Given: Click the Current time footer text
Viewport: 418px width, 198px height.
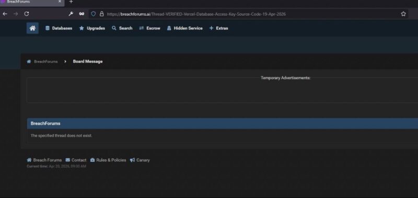Looking at the screenshot, I should point(56,166).
